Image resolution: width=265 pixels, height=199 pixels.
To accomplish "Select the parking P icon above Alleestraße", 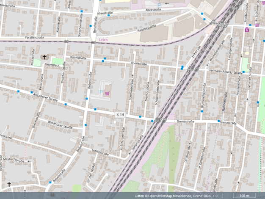I will point(159,6).
